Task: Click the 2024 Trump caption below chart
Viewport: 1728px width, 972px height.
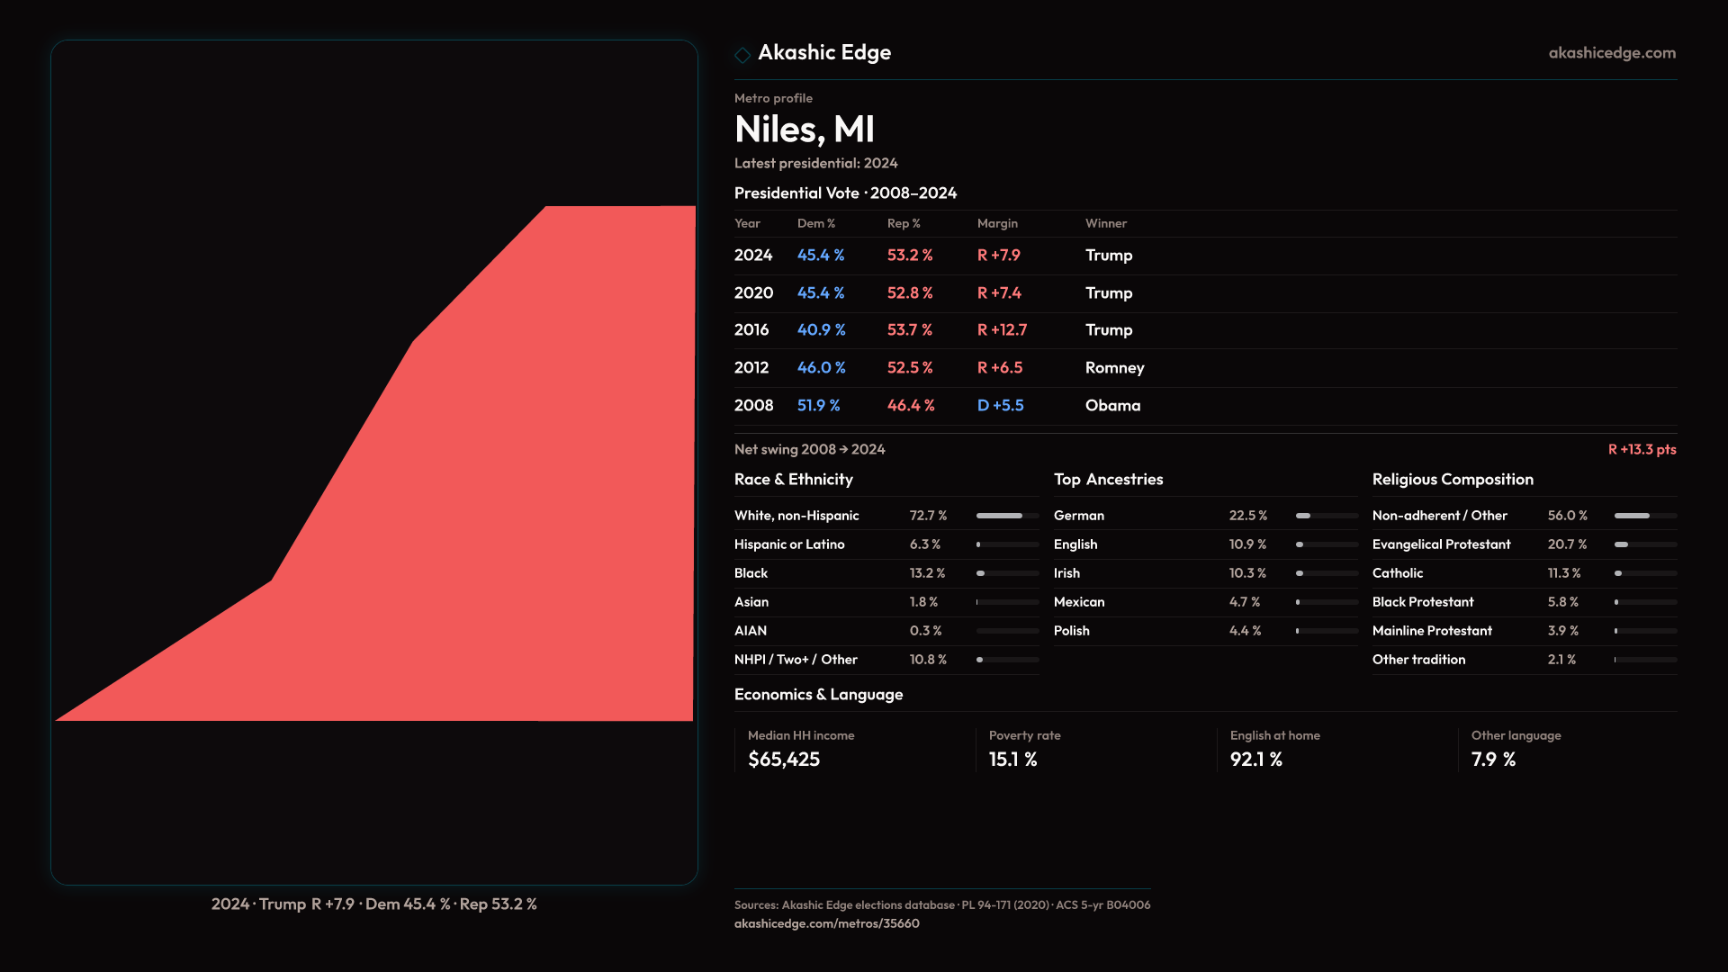Action: point(373,904)
